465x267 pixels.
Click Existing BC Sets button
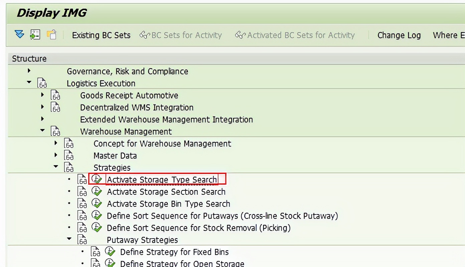point(101,35)
